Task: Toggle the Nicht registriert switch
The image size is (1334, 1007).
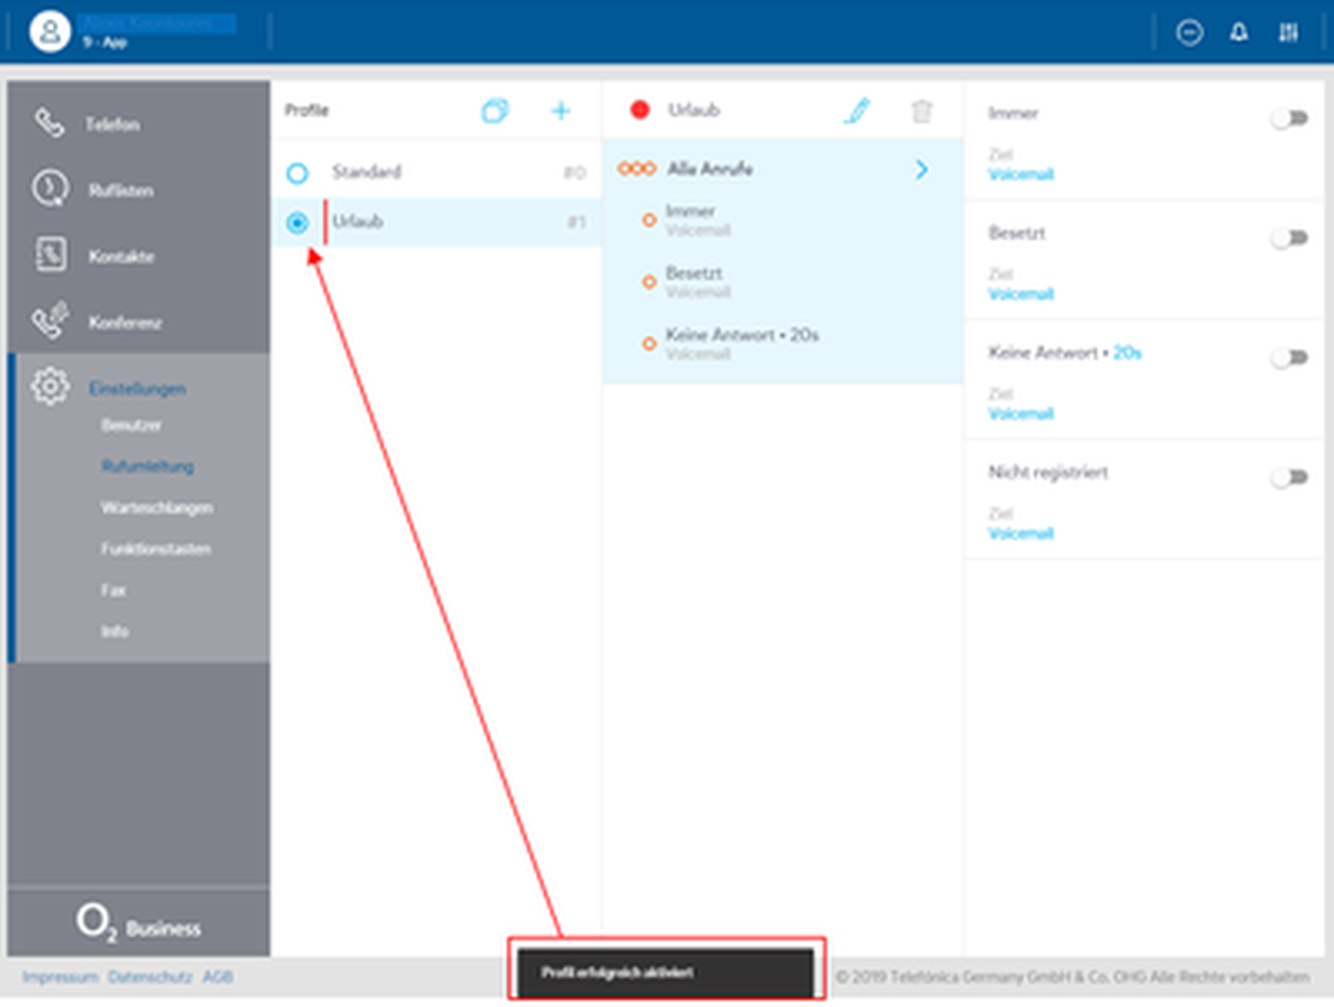Action: pos(1289,477)
